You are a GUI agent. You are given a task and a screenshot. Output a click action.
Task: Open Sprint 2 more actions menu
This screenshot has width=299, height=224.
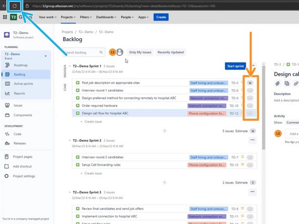(253, 140)
